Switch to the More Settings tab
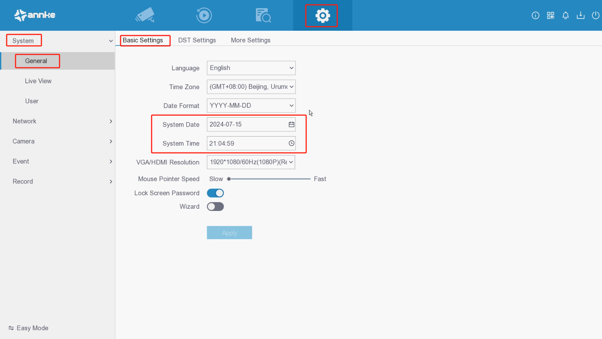Screen dimensions: 602x339 250,40
